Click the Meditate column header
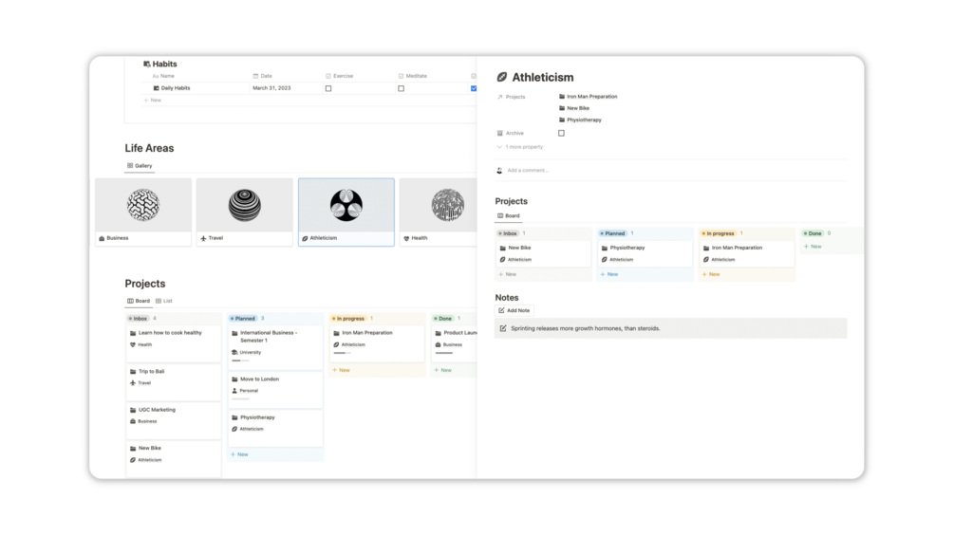 [413, 76]
